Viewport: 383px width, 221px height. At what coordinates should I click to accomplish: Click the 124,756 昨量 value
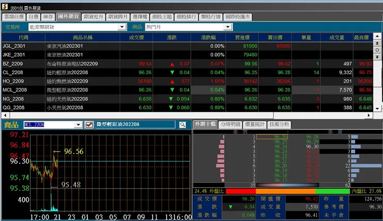pos(373,199)
